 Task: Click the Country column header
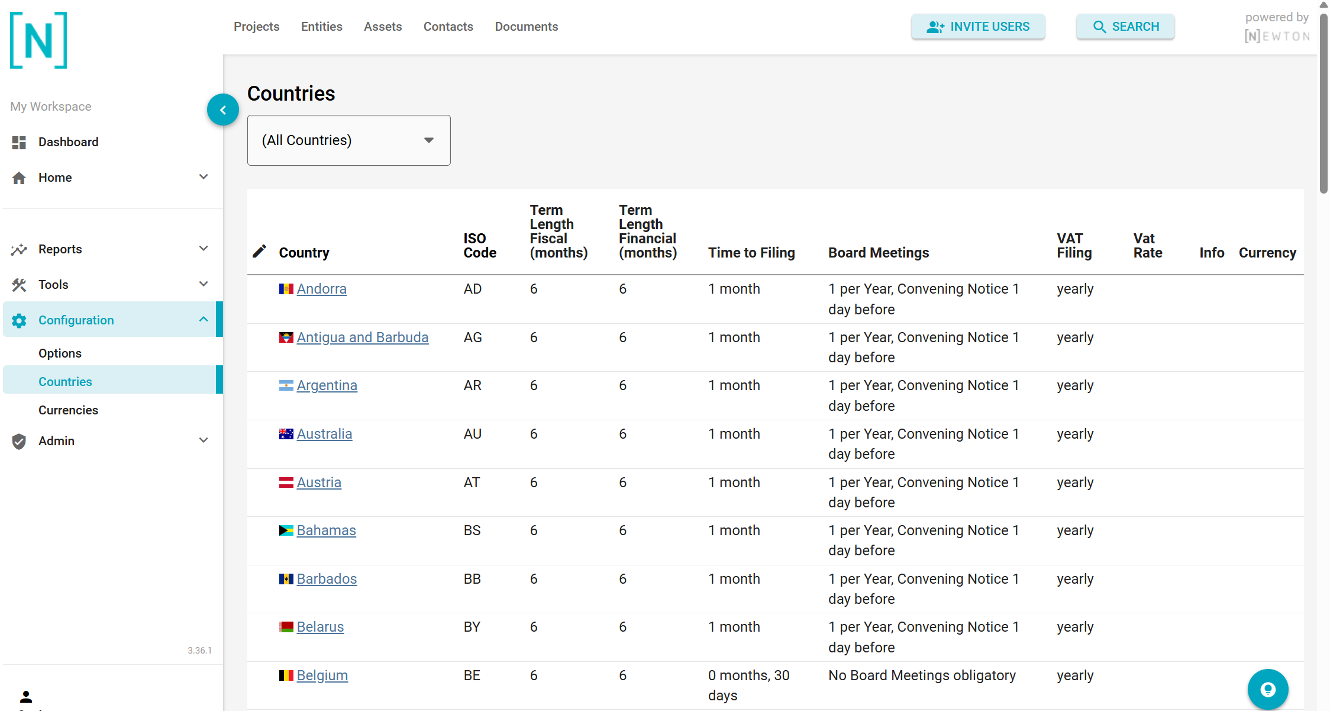pyautogui.click(x=304, y=253)
